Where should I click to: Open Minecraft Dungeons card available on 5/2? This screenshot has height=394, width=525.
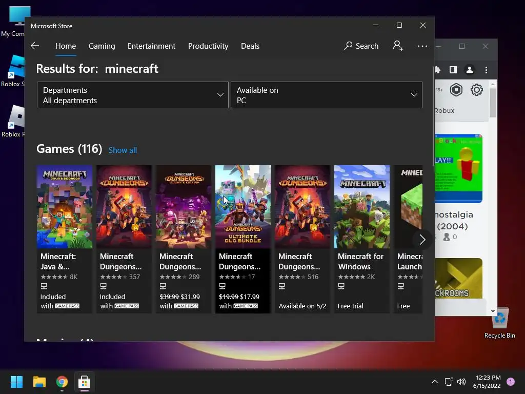302,239
